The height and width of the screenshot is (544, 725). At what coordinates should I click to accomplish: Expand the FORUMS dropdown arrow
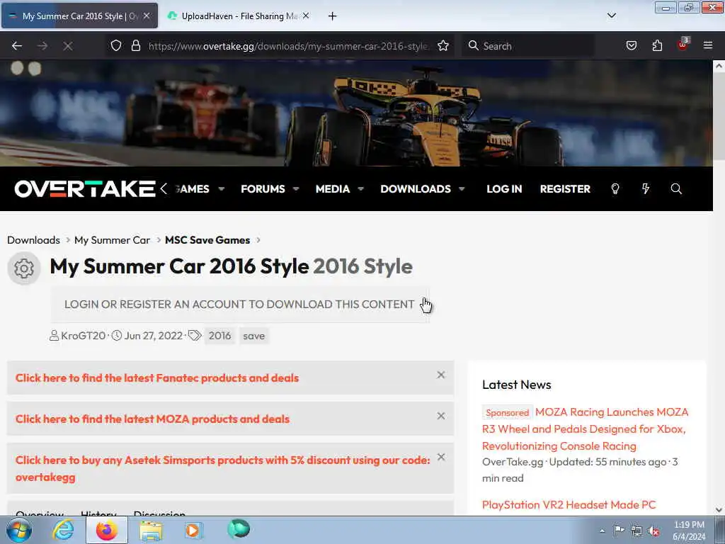[x=296, y=188]
